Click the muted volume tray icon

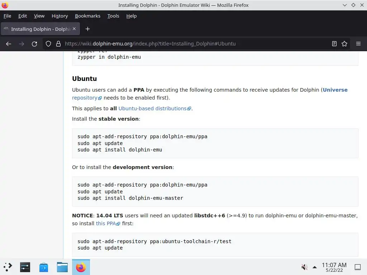[x=304, y=267]
